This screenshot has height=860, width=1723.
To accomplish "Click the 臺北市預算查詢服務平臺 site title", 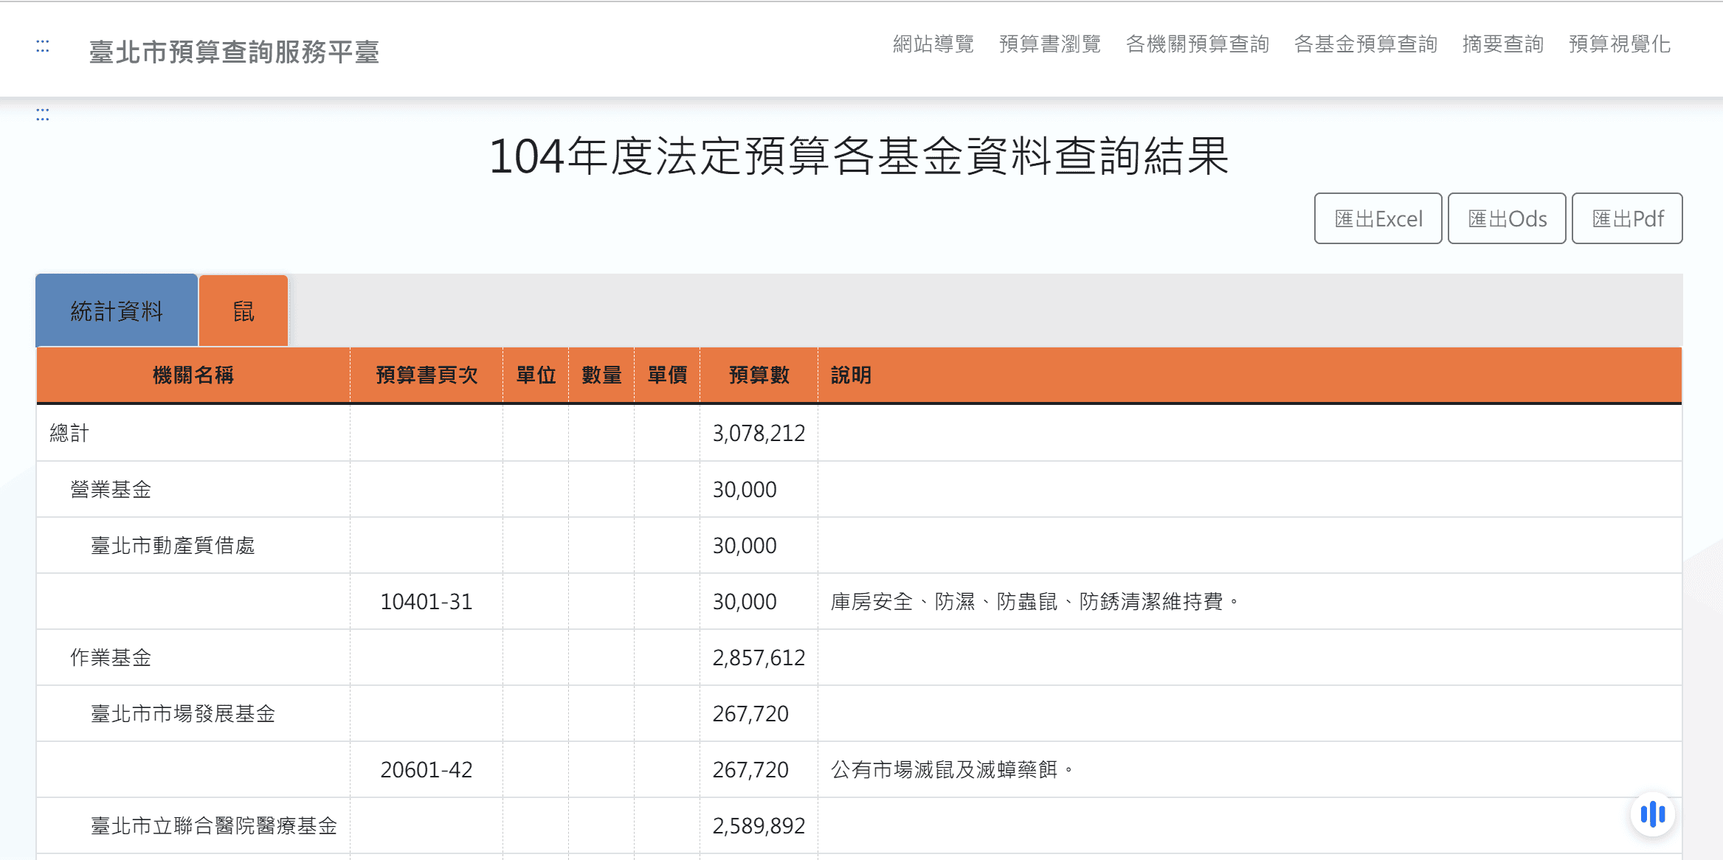I will [x=234, y=52].
